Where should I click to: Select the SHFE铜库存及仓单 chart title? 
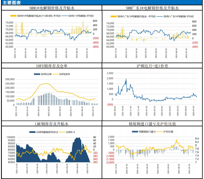coord(52,66)
